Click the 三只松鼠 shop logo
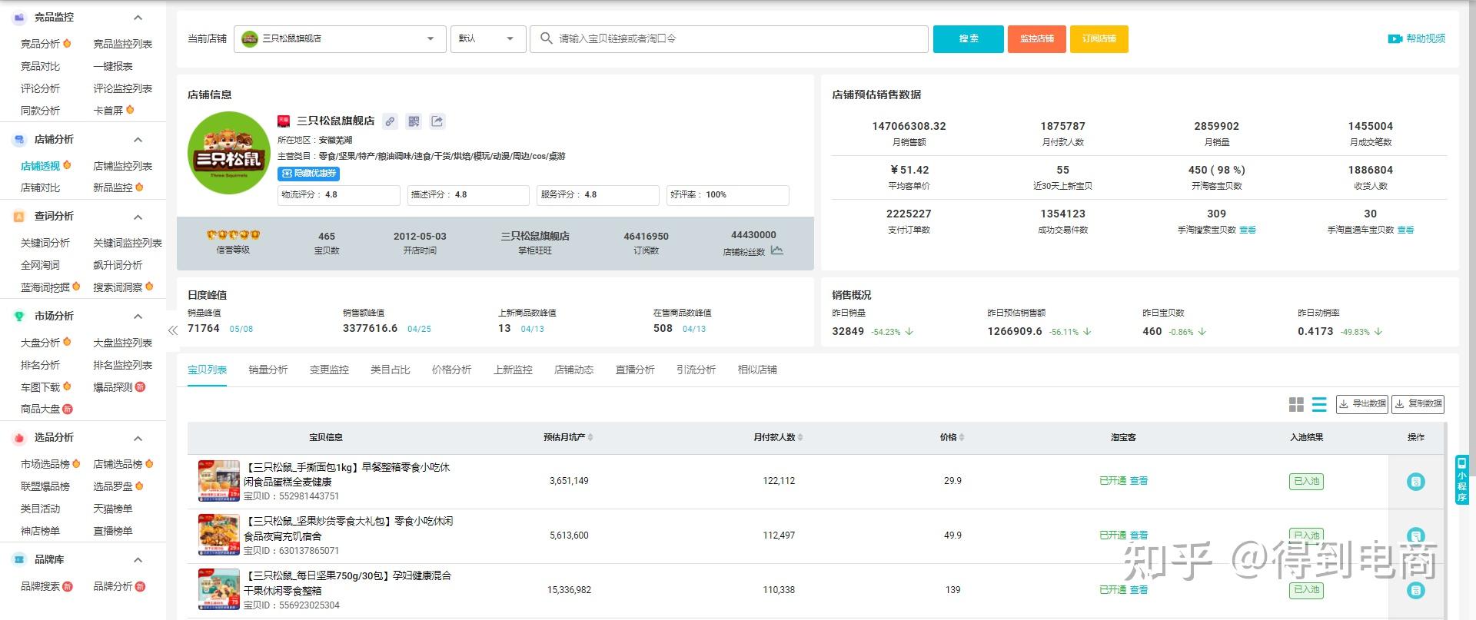 tap(228, 153)
